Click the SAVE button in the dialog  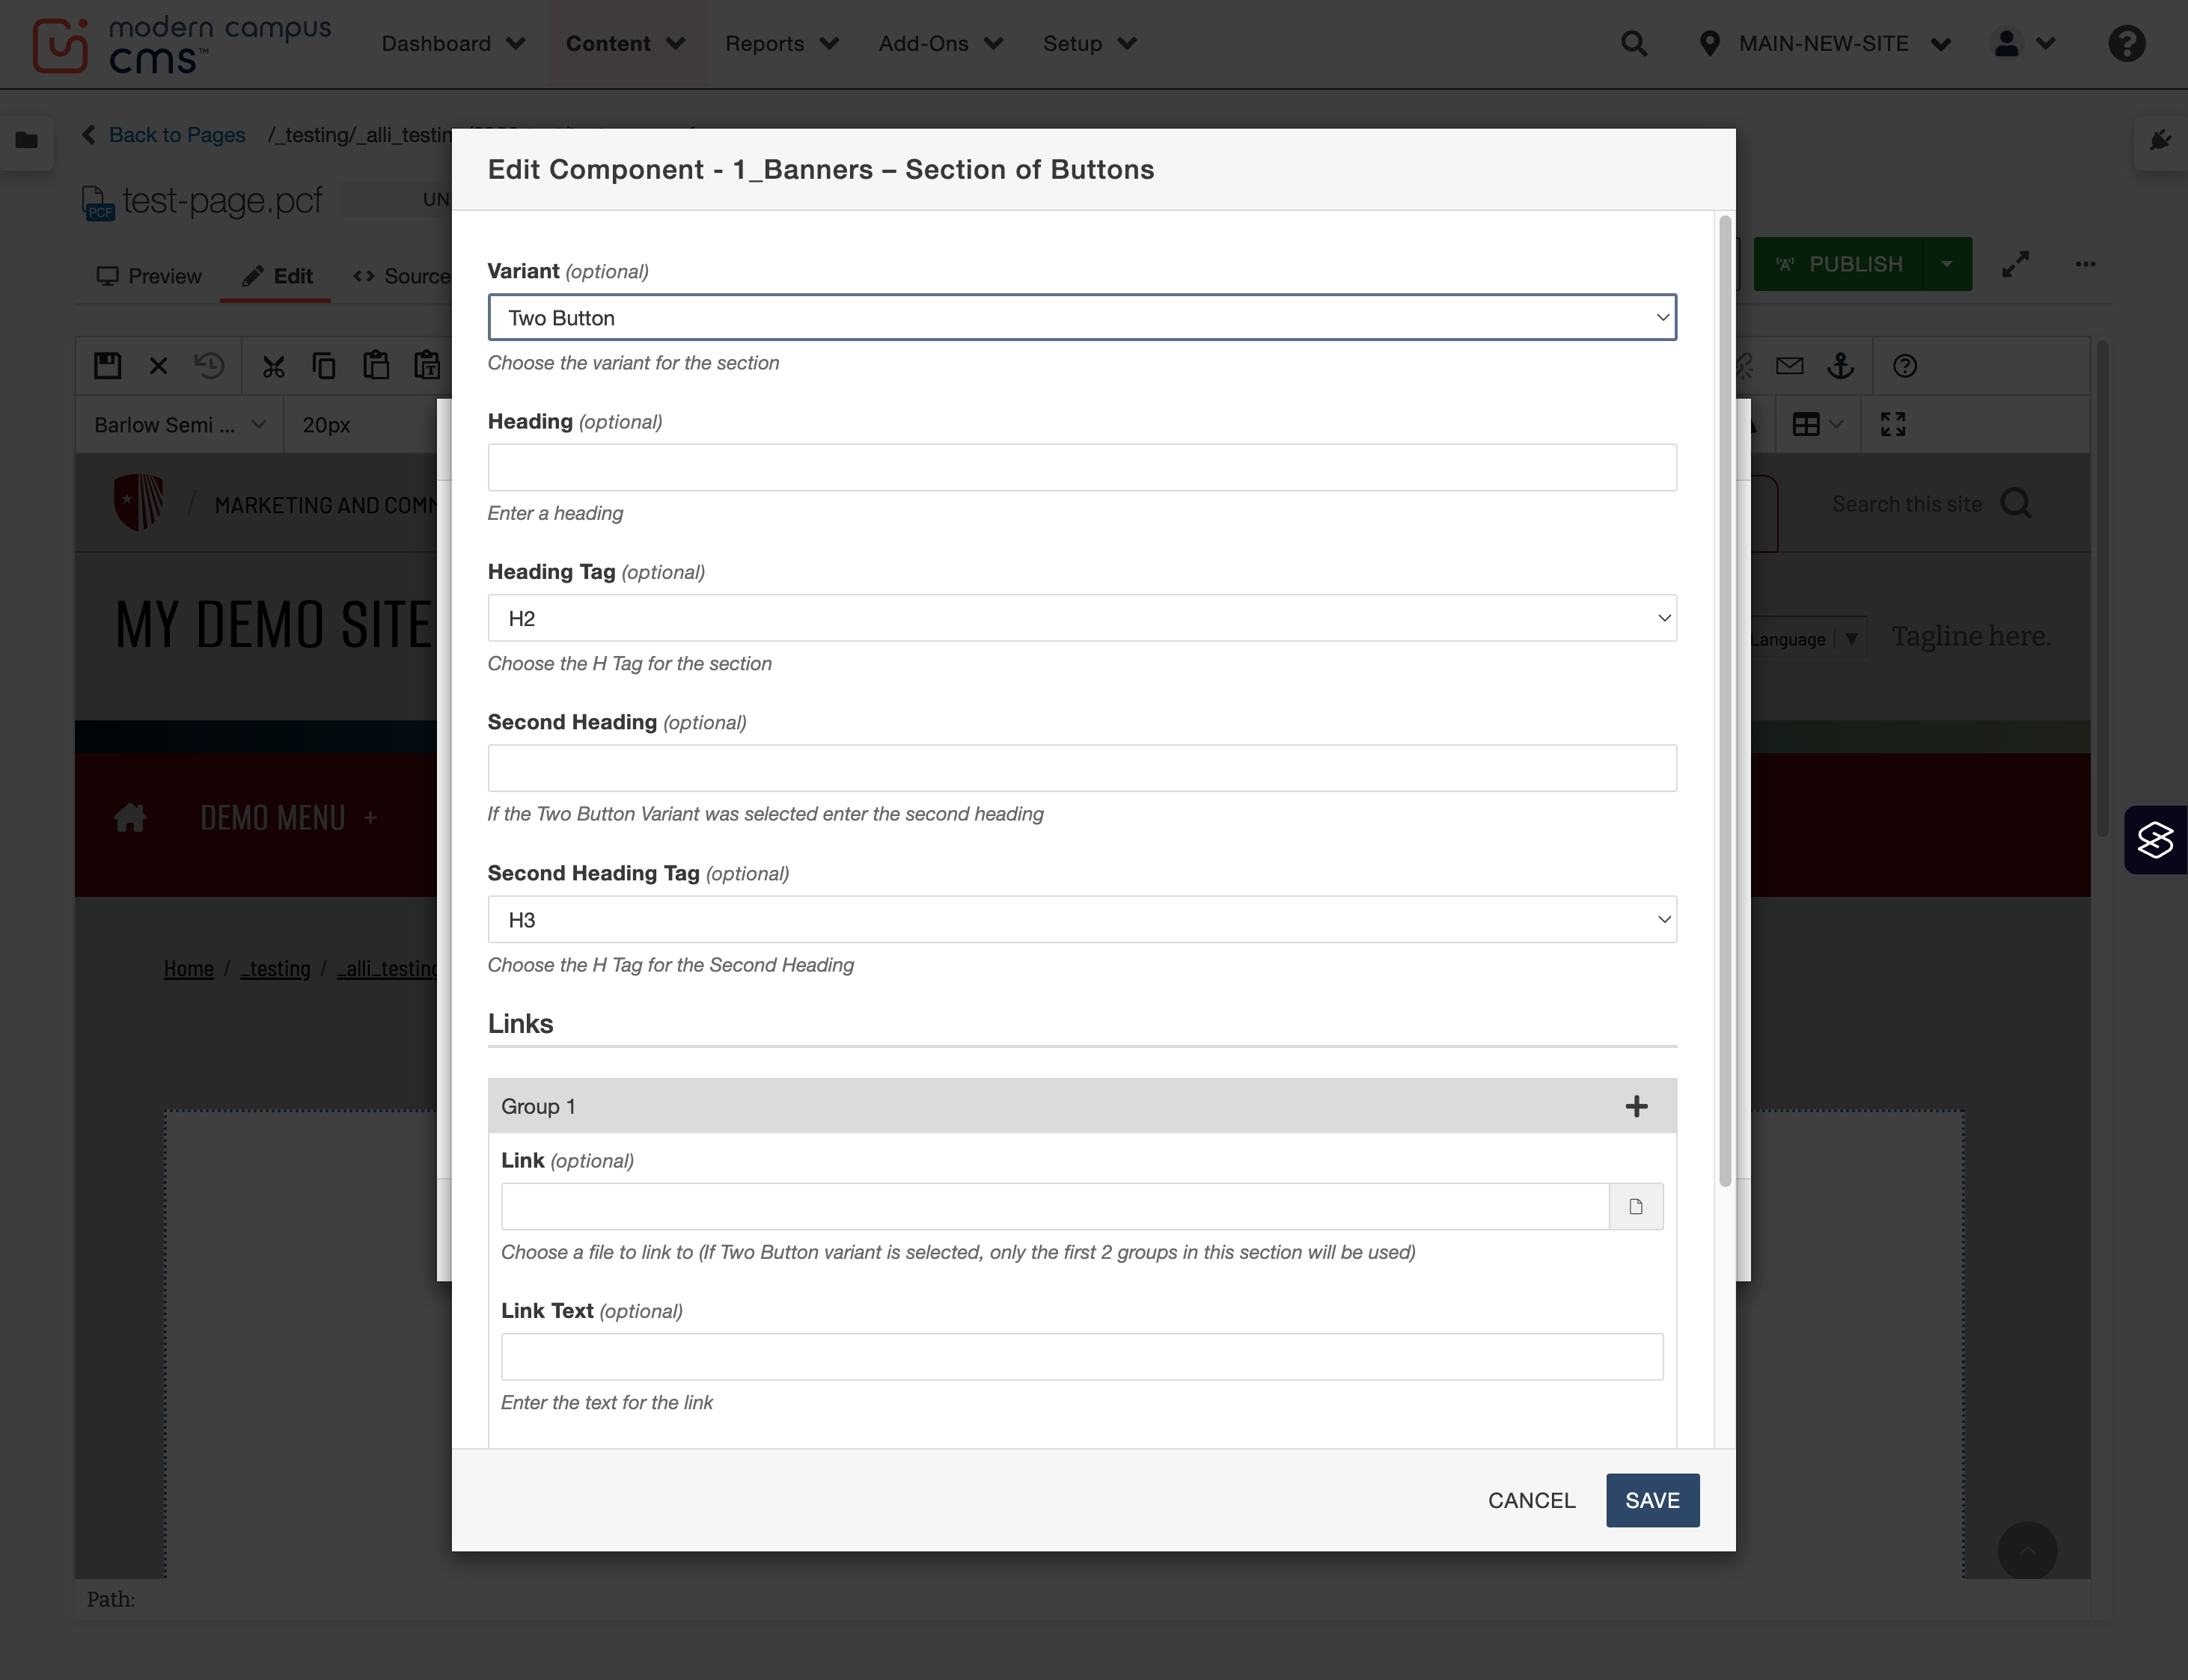(1651, 1500)
